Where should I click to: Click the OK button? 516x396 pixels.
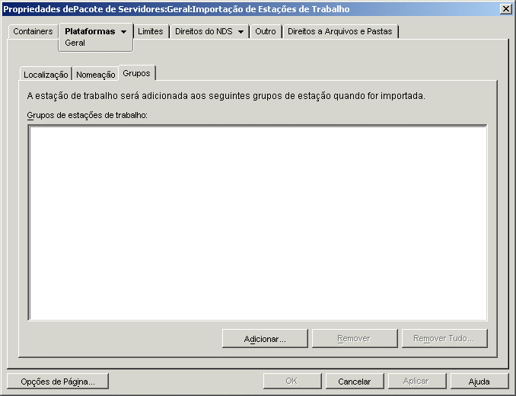pyautogui.click(x=292, y=382)
